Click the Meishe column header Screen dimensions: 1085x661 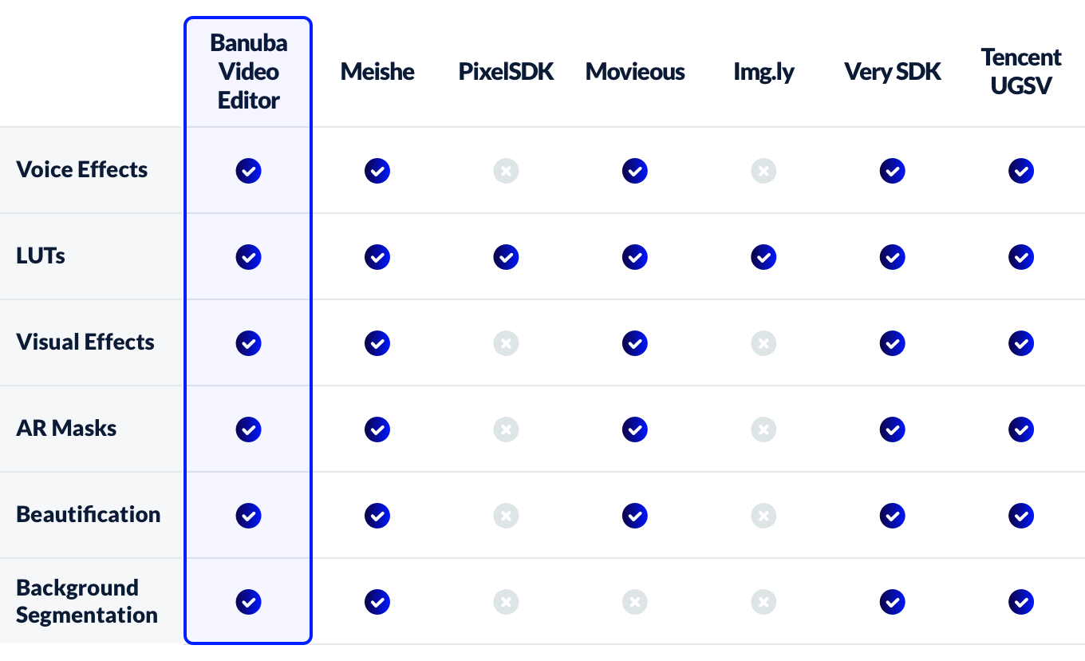[x=377, y=72]
